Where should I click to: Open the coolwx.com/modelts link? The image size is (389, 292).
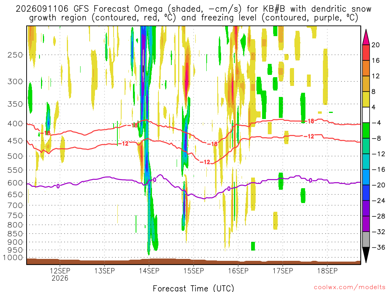(349, 287)
